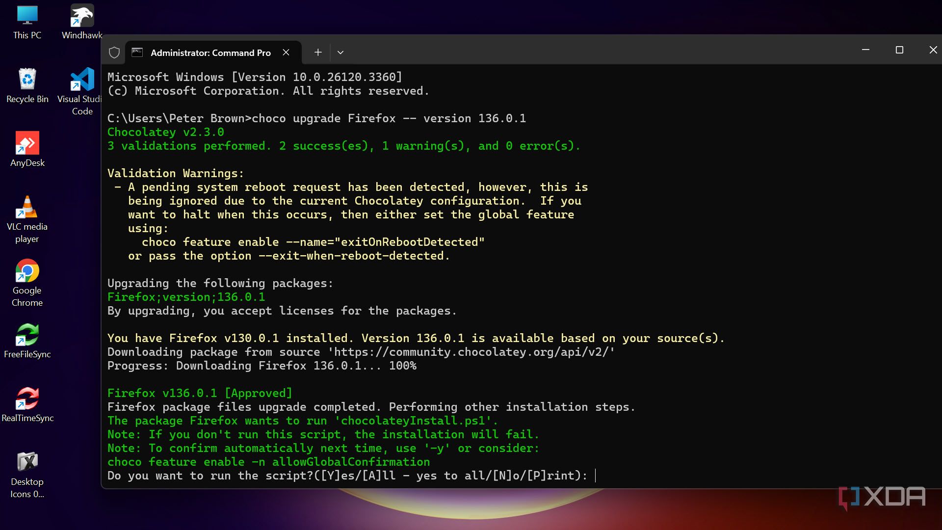Launch the FreeFileSync shortcut

point(27,335)
